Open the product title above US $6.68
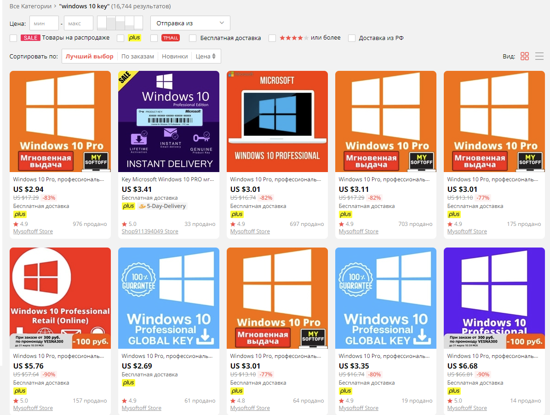This screenshot has height=415, width=550. (493, 356)
